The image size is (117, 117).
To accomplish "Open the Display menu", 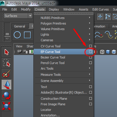I will click(x=54, y=9).
